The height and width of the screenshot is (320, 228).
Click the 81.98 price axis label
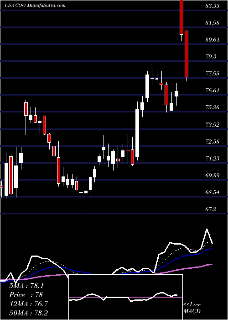(212, 23)
